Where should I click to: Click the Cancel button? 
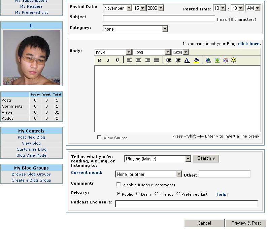click(x=204, y=223)
